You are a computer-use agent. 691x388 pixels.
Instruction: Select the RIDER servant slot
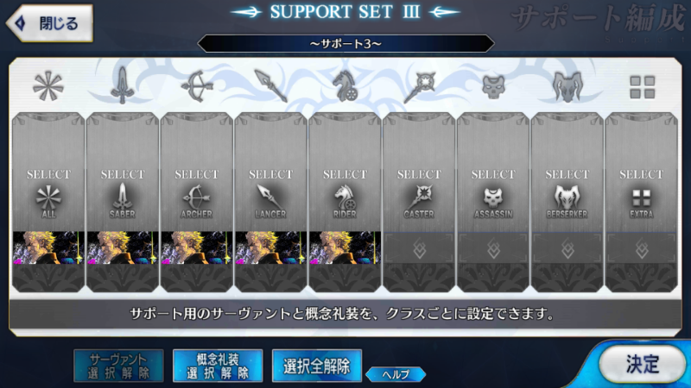tap(345, 172)
